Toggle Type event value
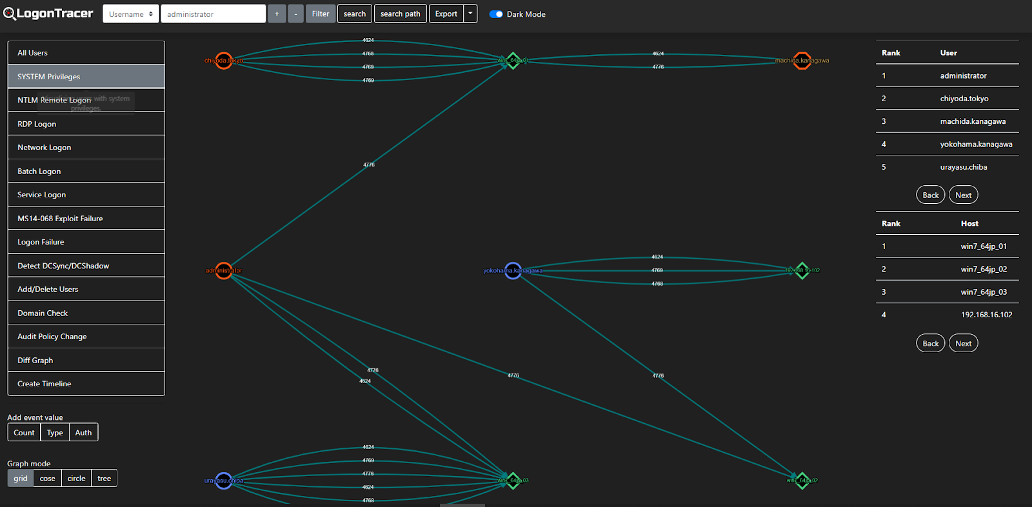The height and width of the screenshot is (507, 1032). [x=55, y=432]
